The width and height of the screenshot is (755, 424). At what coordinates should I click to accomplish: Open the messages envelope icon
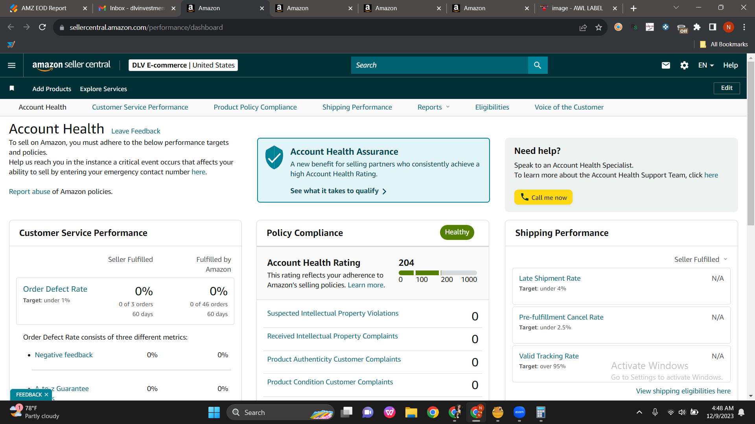pyautogui.click(x=666, y=65)
